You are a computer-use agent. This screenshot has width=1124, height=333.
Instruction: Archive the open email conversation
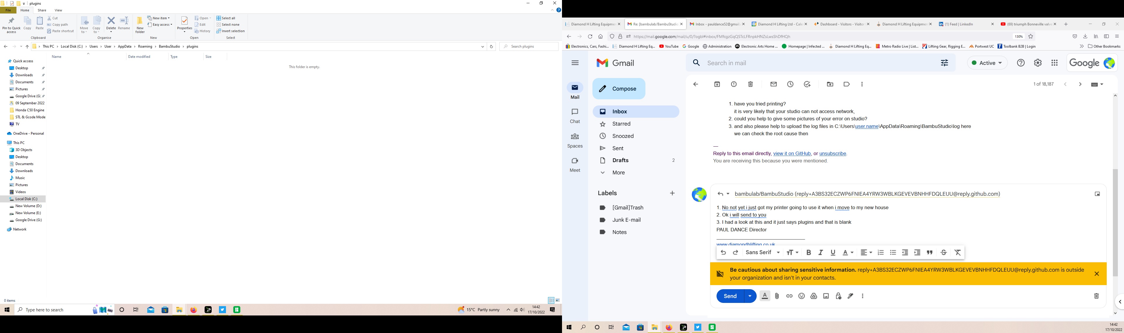[717, 84]
